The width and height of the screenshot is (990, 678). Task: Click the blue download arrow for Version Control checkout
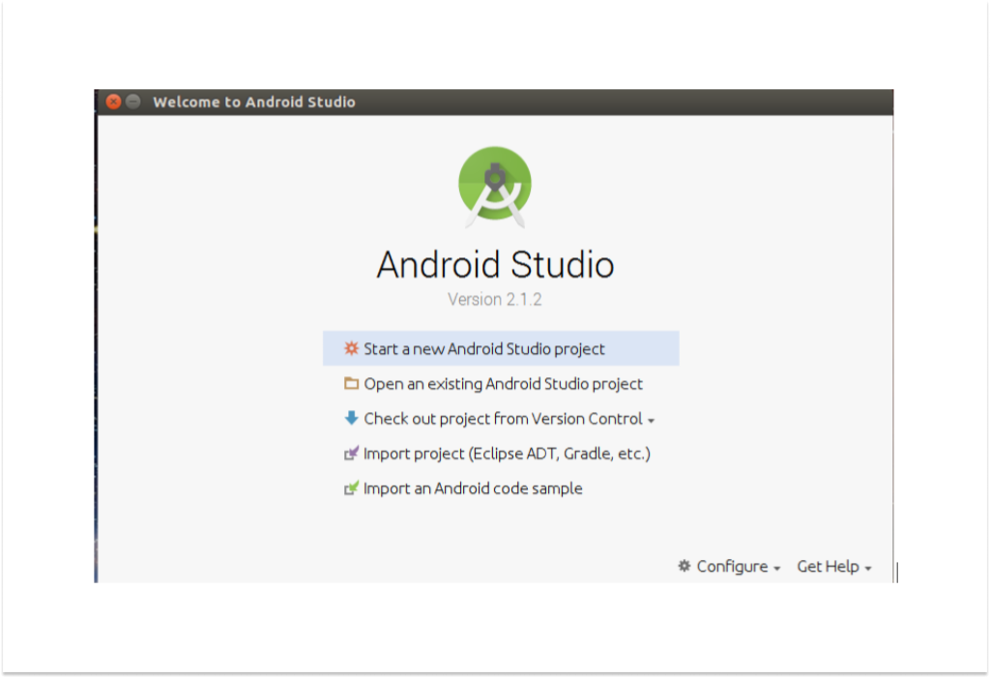tap(351, 418)
